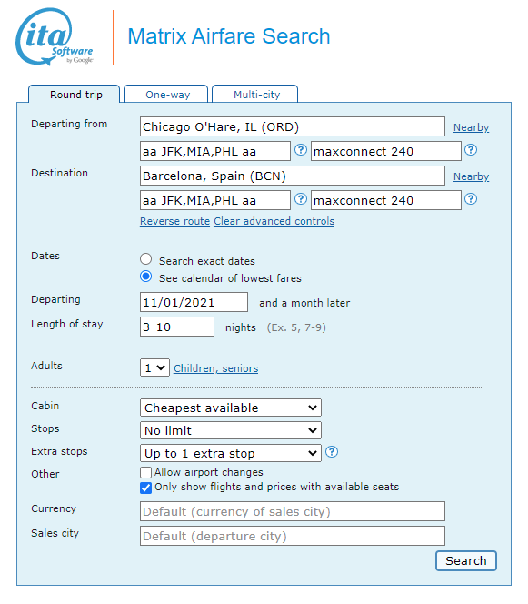This screenshot has width=528, height=604.
Task: Uncheck Only show flights with available seats
Action: [145, 488]
